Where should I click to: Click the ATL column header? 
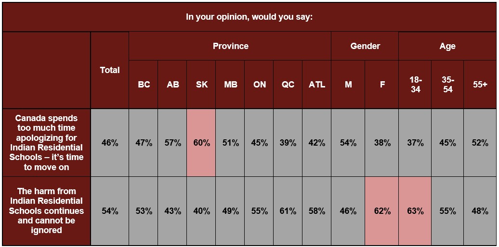point(317,85)
